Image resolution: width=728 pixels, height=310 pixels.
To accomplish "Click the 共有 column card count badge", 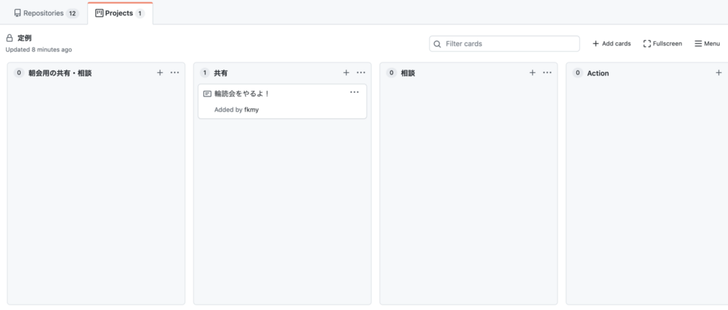I will point(205,73).
